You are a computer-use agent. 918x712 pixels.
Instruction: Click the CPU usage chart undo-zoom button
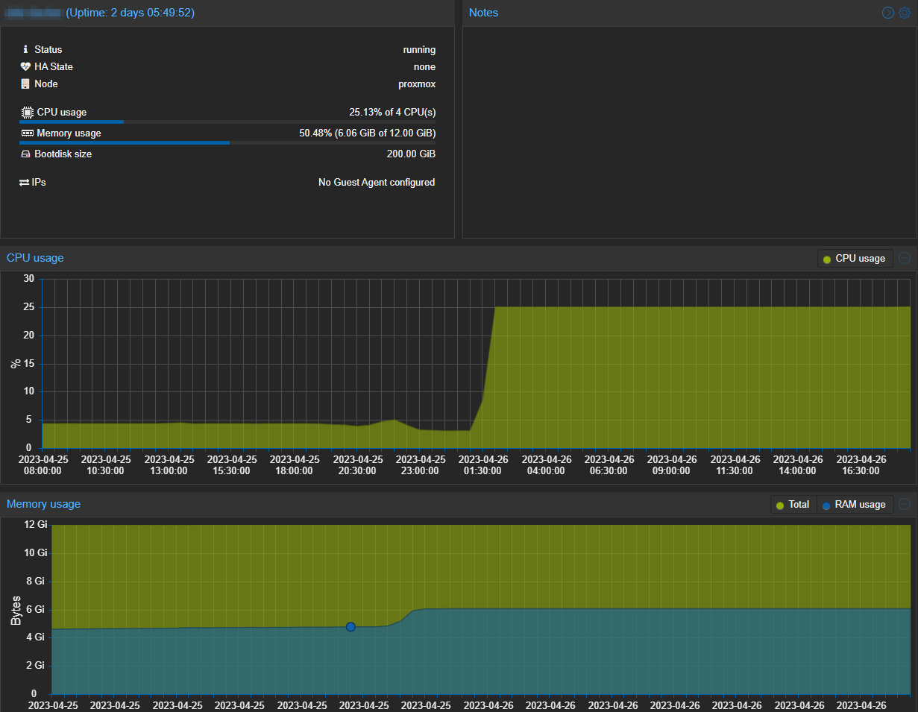tap(905, 258)
